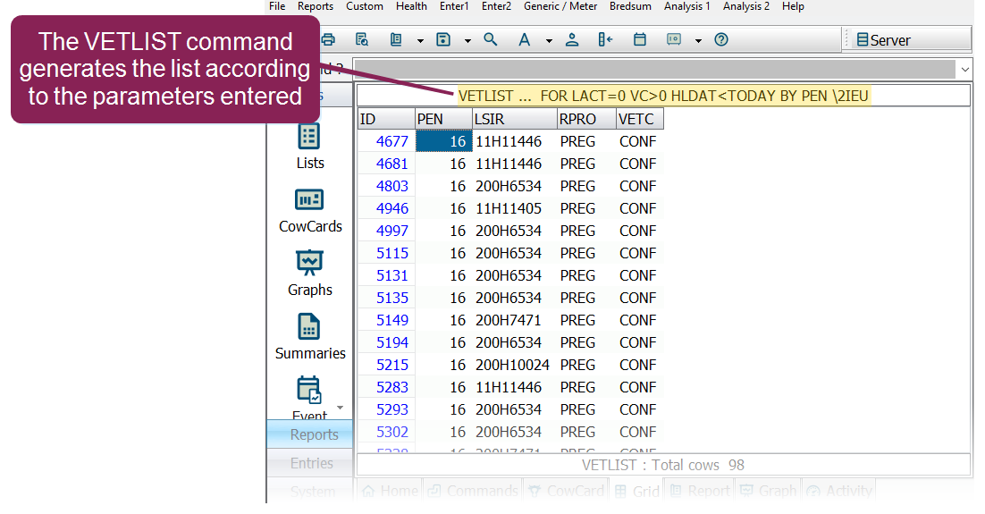Viewport: 985px width, 514px height.
Task: Click the magnifying glass search icon
Action: coord(491,39)
